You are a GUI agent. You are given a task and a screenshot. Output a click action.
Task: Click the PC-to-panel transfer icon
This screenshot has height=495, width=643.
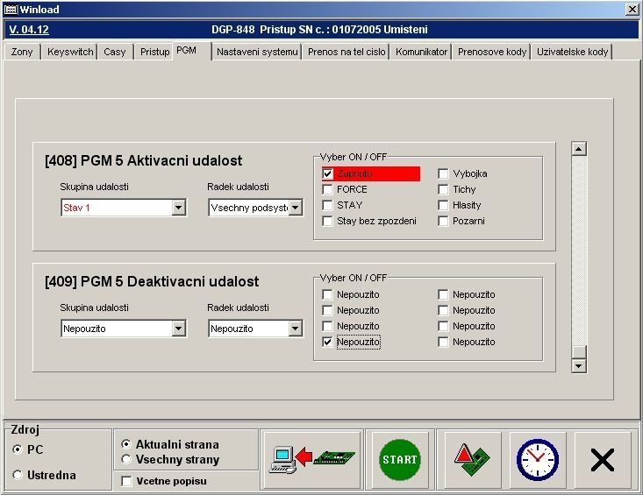pyautogui.click(x=314, y=459)
